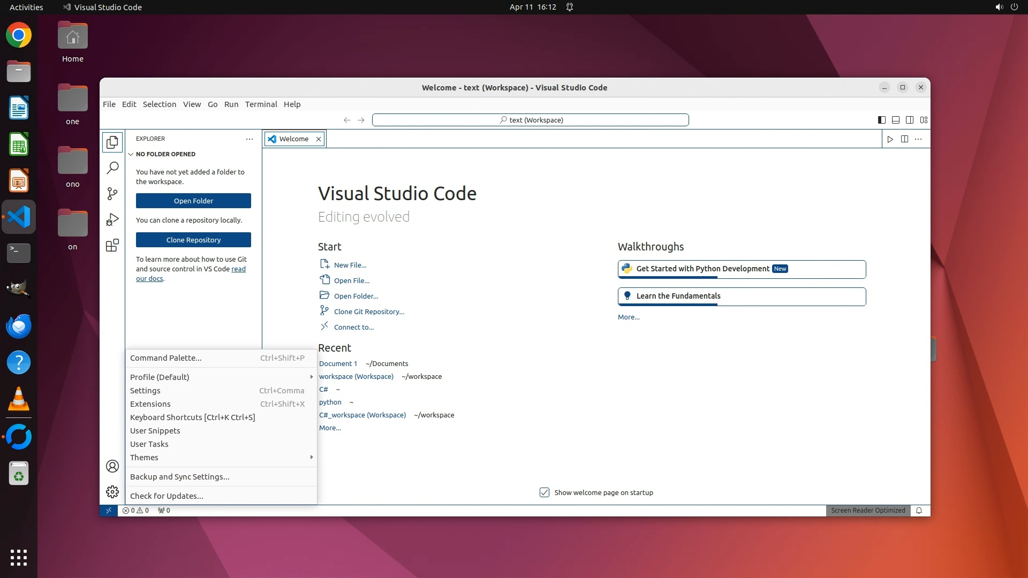Open the Clone Git Repository link
Viewport: 1028px width, 578px height.
click(x=369, y=311)
